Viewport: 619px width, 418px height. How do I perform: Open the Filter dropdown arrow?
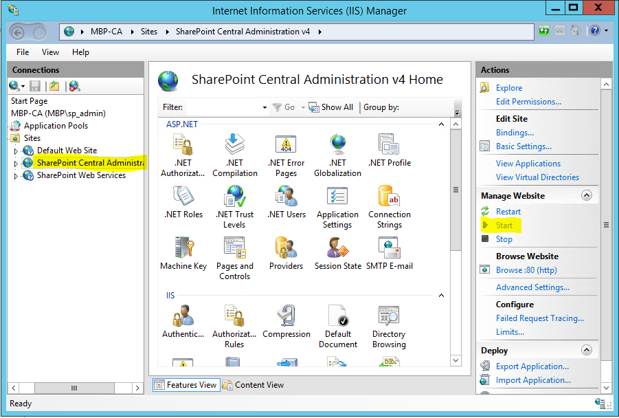pyautogui.click(x=265, y=107)
